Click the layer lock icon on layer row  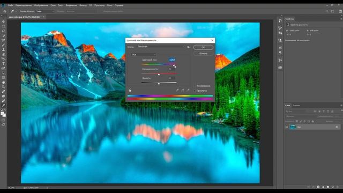tap(337, 127)
